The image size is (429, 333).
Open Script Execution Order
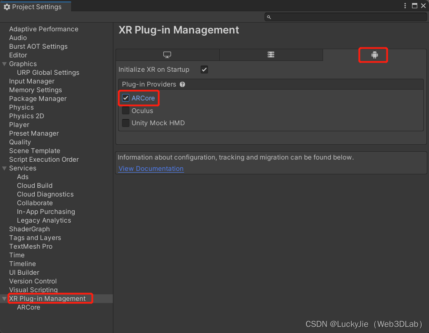click(x=44, y=160)
